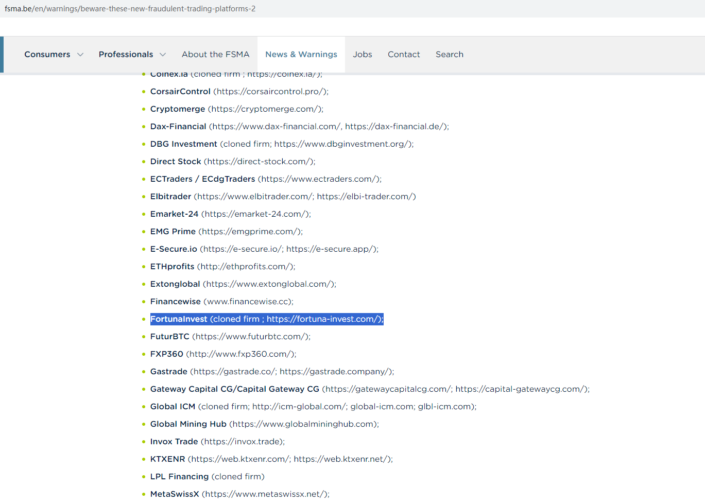This screenshot has width=705, height=503.
Task: Click the highlighted FortunaInvest entry
Action: coord(266,319)
